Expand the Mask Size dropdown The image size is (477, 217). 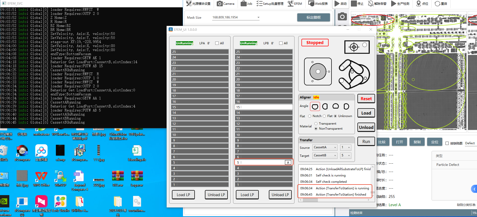click(258, 17)
